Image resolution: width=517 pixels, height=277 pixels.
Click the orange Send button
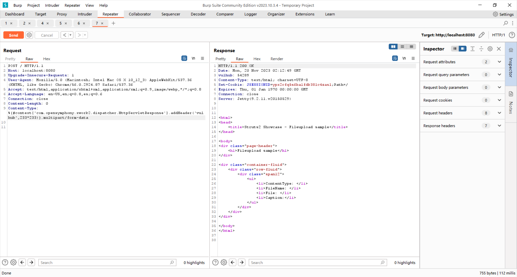tap(13, 35)
